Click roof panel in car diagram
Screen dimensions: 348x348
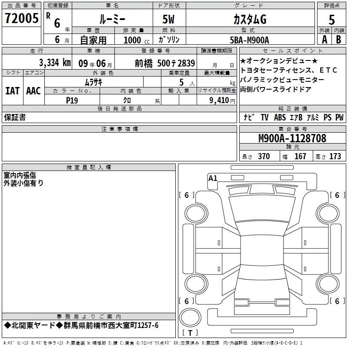262,250
